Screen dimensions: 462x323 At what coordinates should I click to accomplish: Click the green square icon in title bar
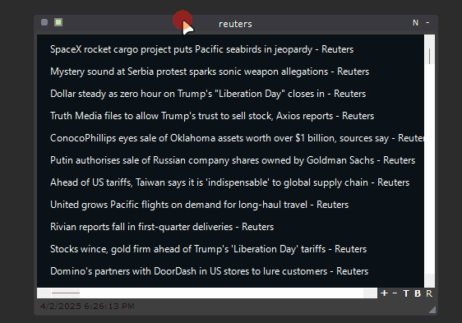58,22
